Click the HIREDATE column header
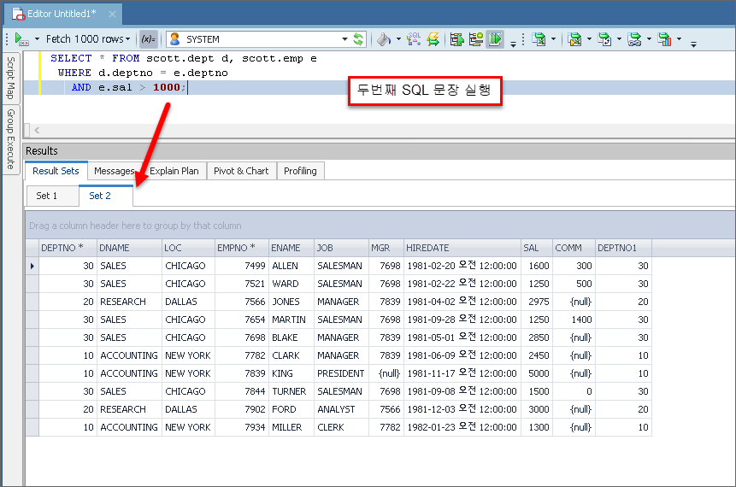This screenshot has height=487, width=736. click(462, 248)
